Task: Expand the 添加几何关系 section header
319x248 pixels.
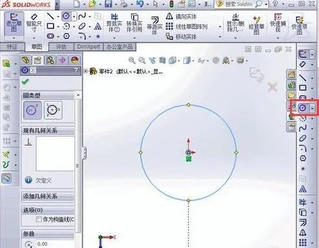Action: [48, 196]
